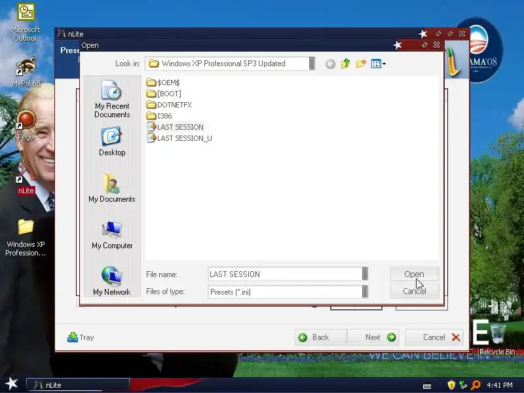Go to My Recent Documents place
The width and height of the screenshot is (524, 393).
[x=112, y=99]
